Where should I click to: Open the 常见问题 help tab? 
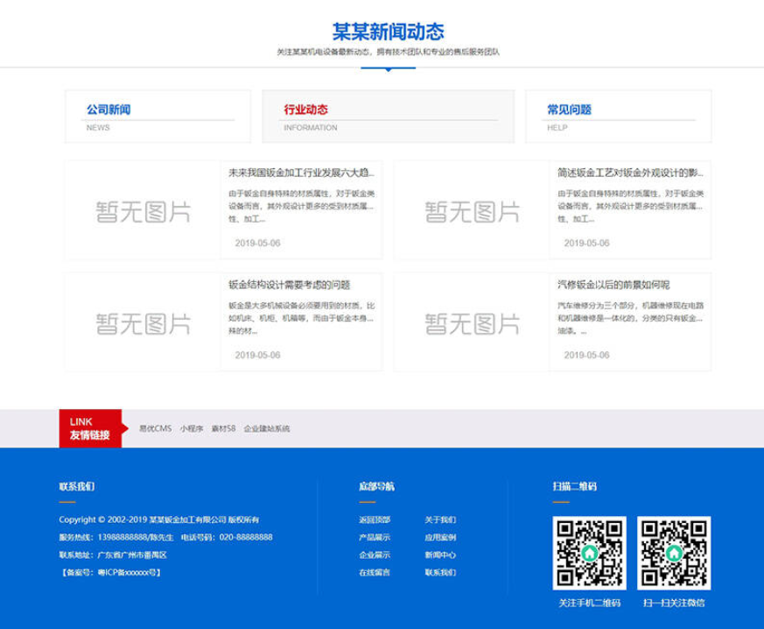(x=569, y=110)
